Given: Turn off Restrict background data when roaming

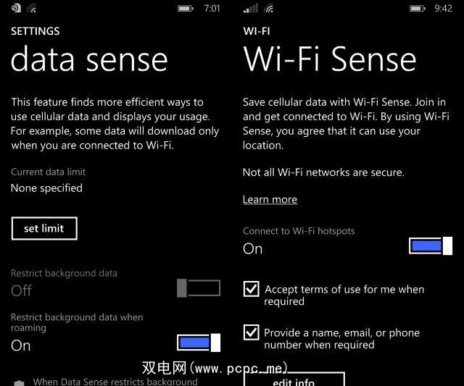Looking at the screenshot, I should (x=199, y=343).
